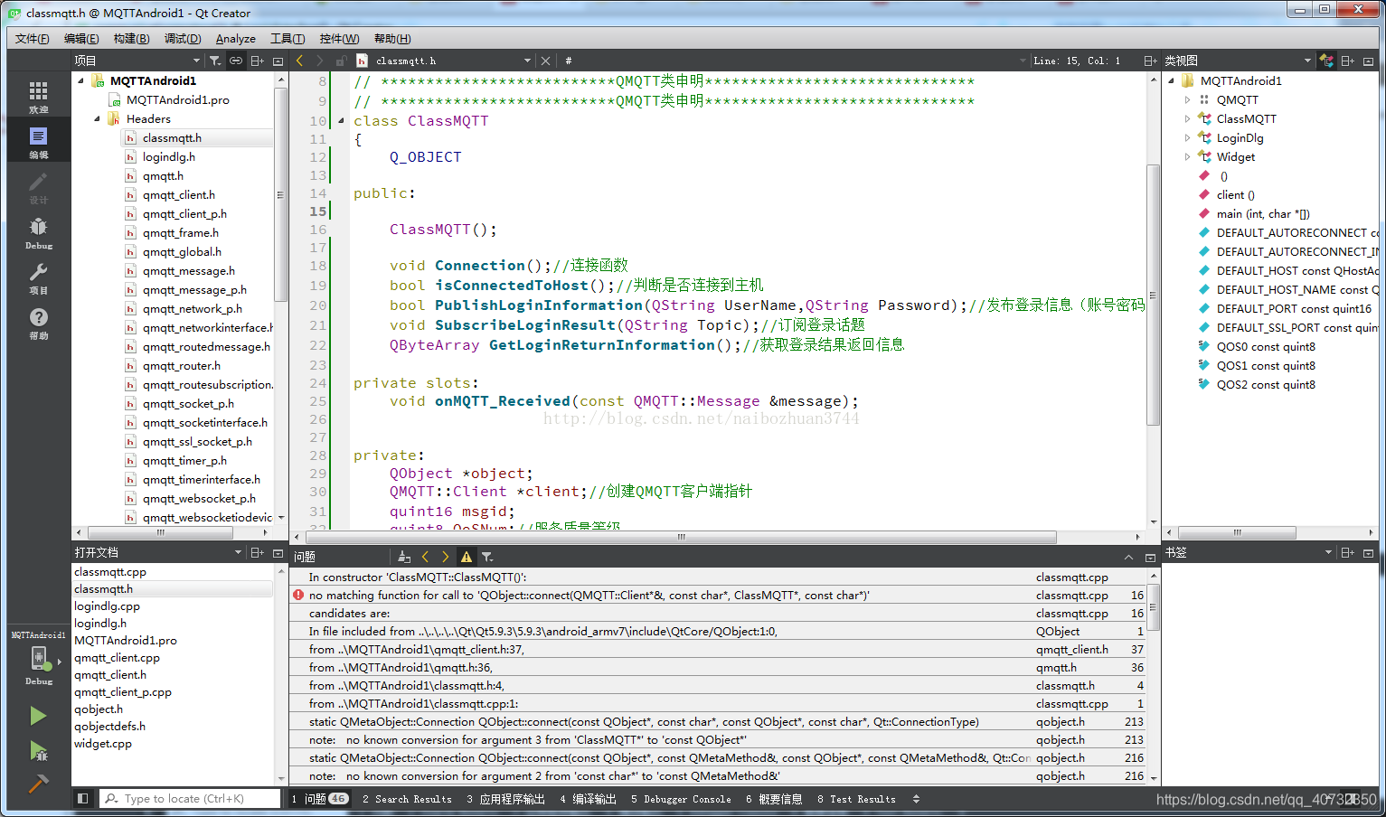This screenshot has width=1386, height=817.
Task: Split the project sidebar panel
Action: point(258,61)
